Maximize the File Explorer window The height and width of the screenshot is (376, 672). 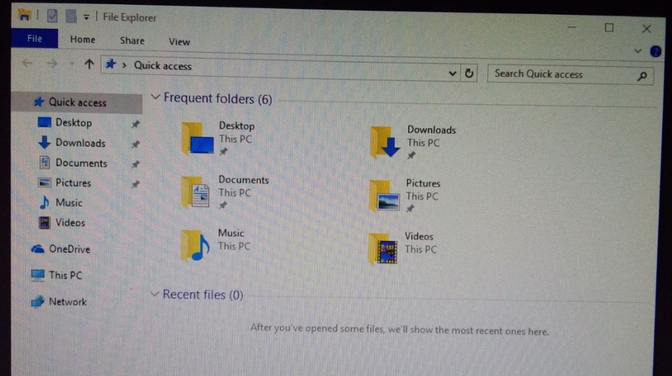tap(609, 28)
